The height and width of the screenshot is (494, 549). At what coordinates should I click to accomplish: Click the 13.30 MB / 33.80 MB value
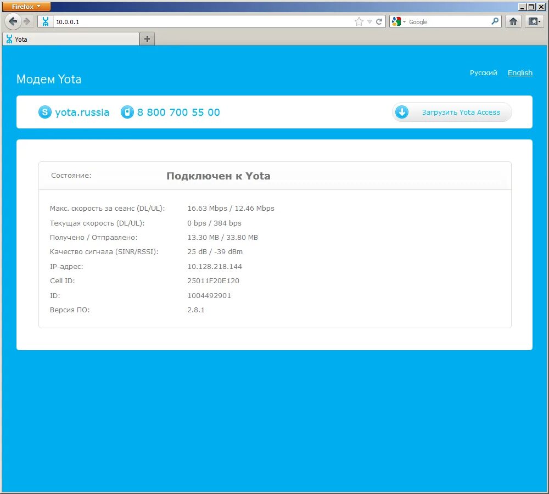[x=223, y=237]
